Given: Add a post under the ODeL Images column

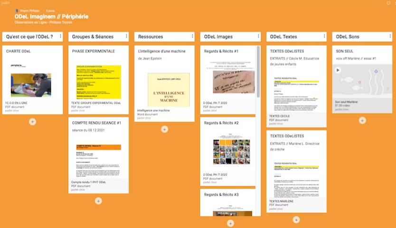Looking at the screenshot, I should [230, 223].
